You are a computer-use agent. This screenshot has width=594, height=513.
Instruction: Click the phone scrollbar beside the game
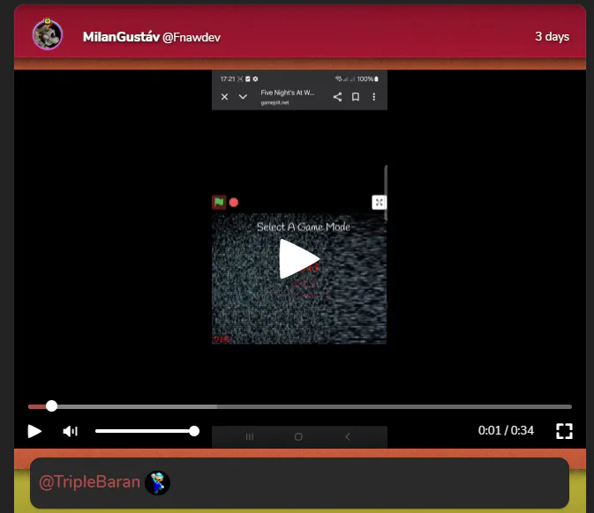click(x=386, y=193)
